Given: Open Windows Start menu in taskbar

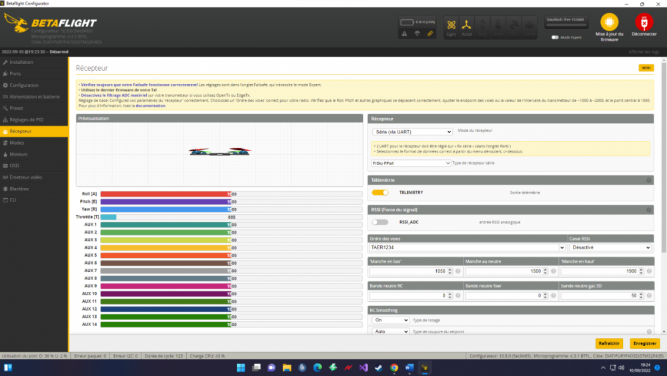Looking at the screenshot, I should click(x=241, y=367).
